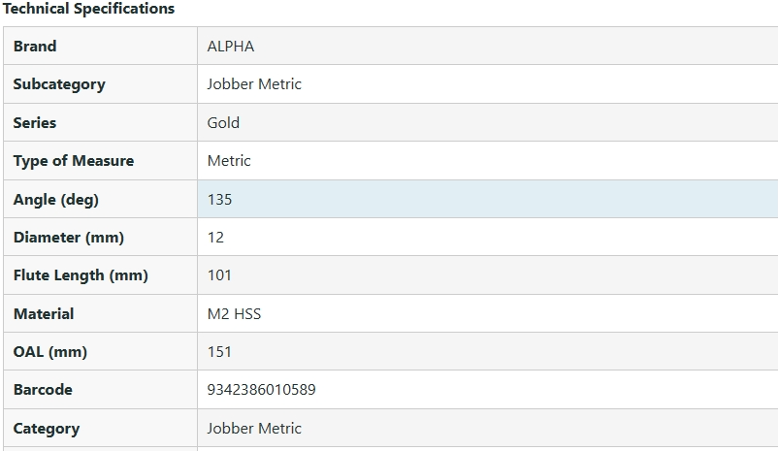Viewport: 778px width, 451px height.
Task: Click the 12 diameter value
Action: (215, 238)
